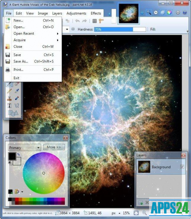The height and width of the screenshot is (219, 191).
Task: Choose Close from File menu
Action: [x=33, y=46]
